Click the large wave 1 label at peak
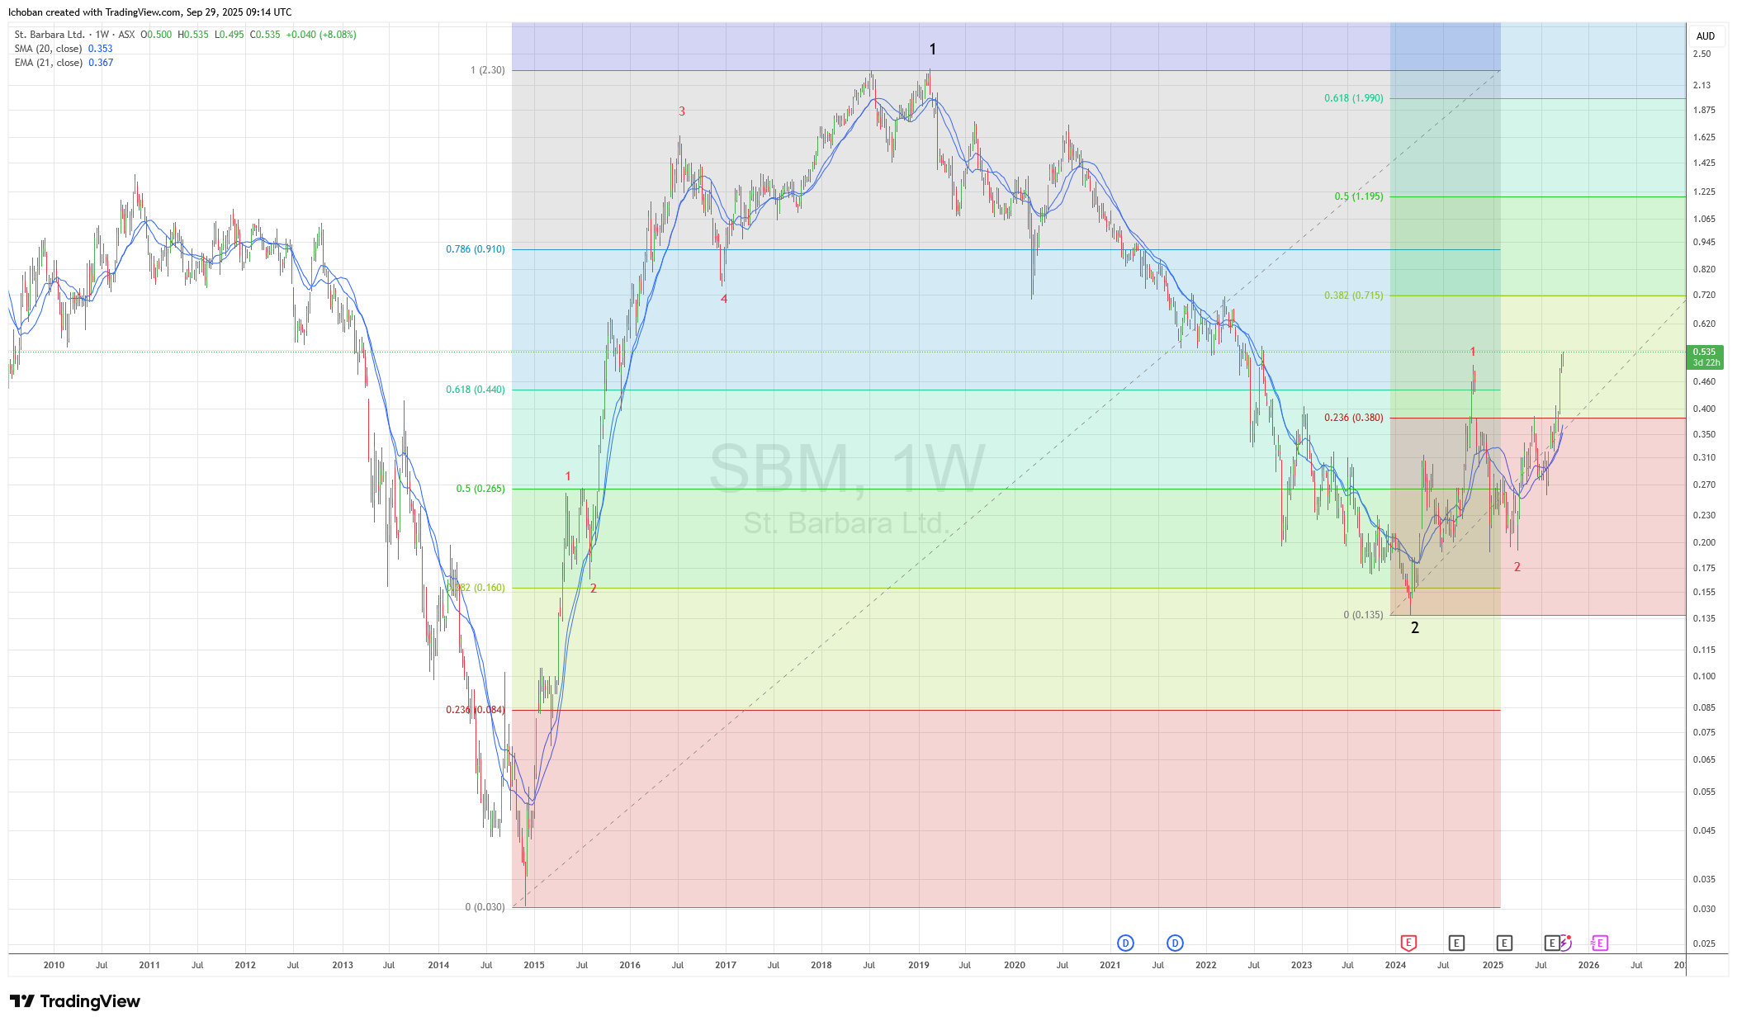The height and width of the screenshot is (1026, 1737). click(933, 50)
